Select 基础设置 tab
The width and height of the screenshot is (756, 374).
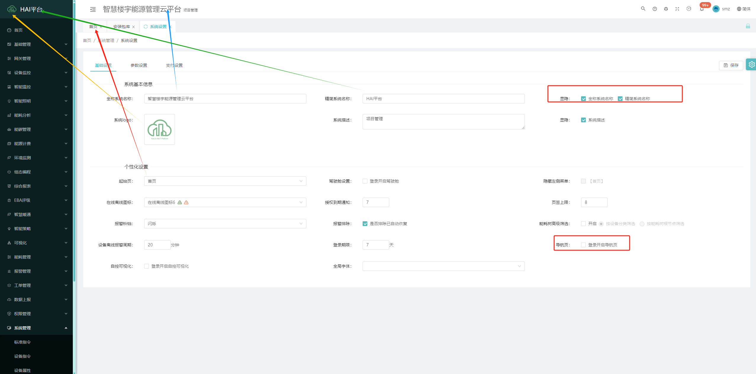103,65
